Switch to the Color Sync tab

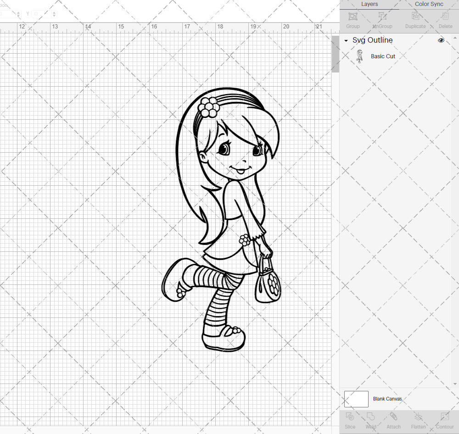tap(429, 4)
